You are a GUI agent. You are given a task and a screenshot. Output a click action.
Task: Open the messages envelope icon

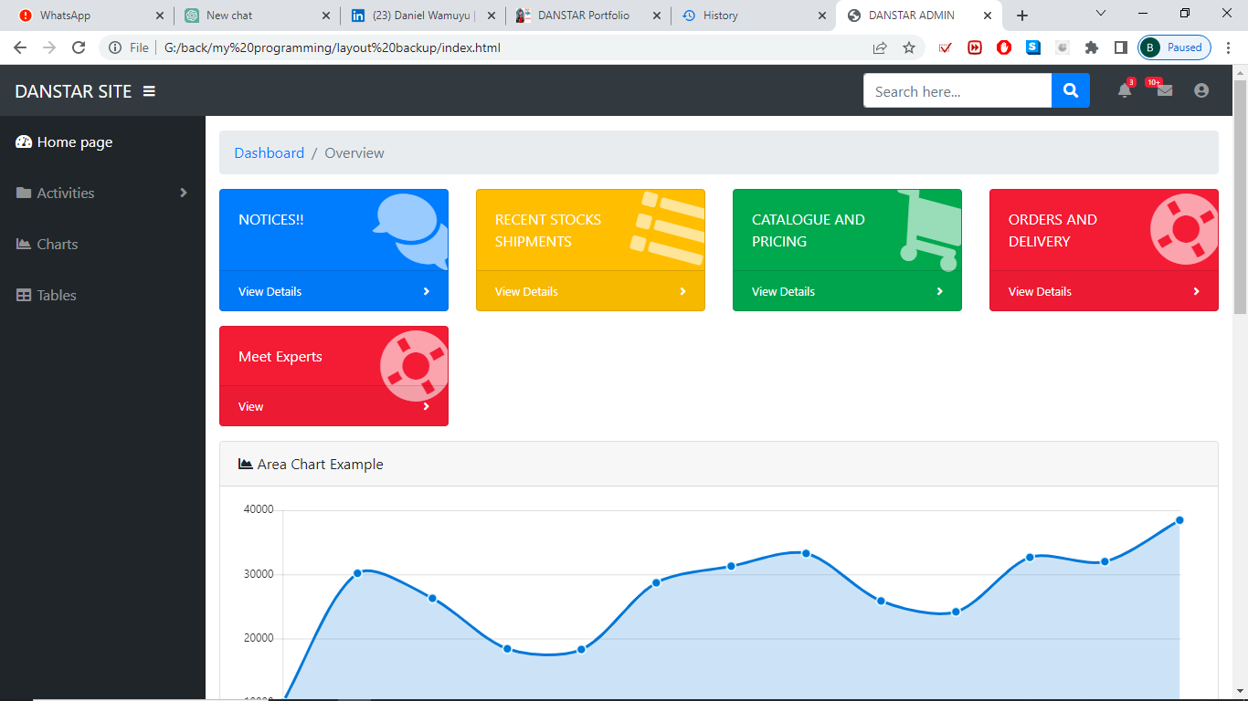(x=1164, y=90)
